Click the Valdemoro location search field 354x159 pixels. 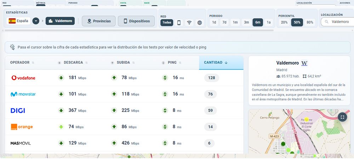[x=338, y=22]
